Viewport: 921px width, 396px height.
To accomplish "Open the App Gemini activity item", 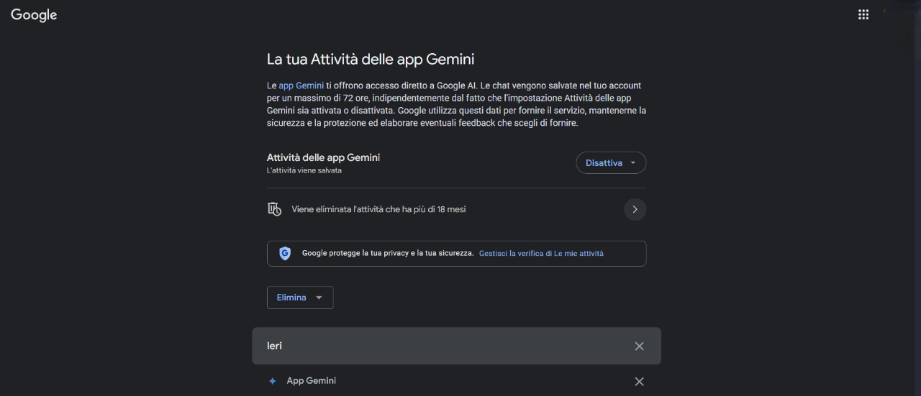I will (x=312, y=381).
